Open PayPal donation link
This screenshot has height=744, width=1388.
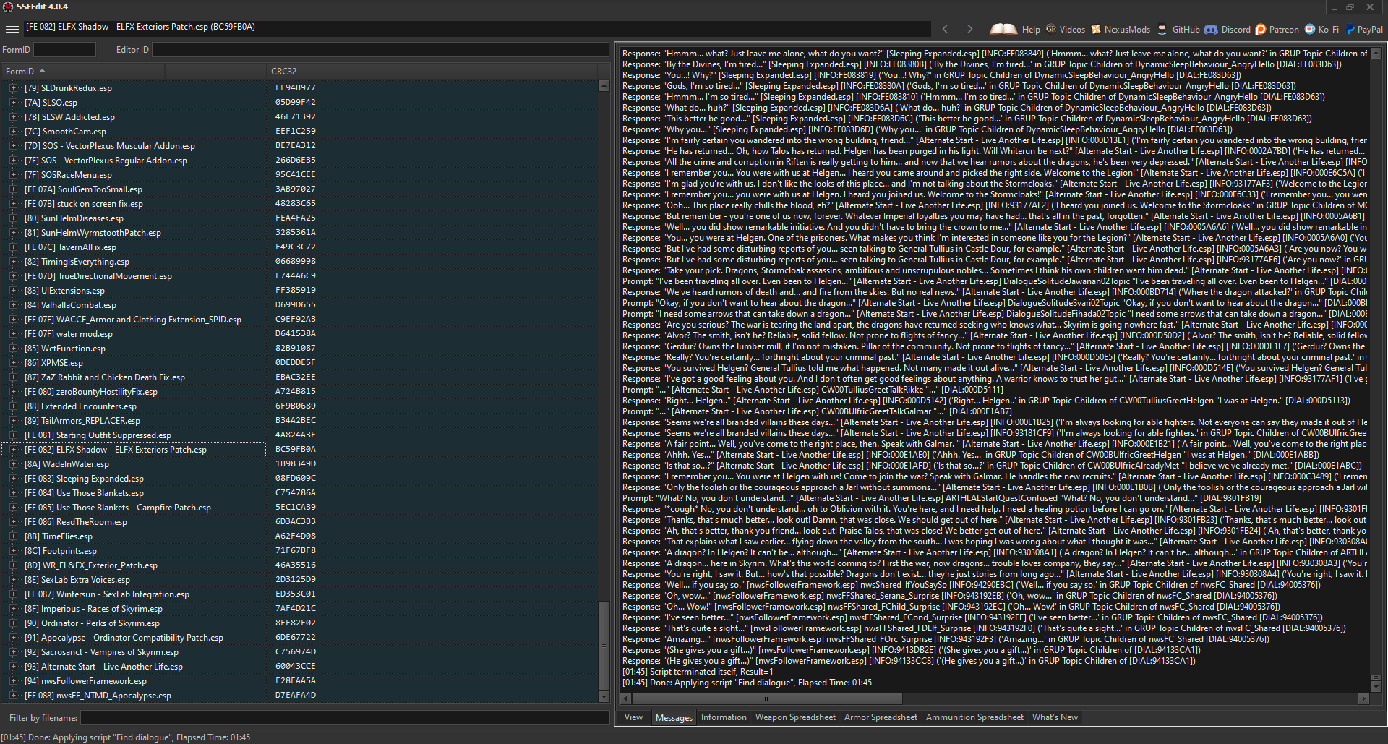coord(1363,30)
